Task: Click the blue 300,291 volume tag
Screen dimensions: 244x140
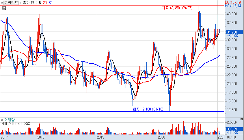Action: (234, 129)
